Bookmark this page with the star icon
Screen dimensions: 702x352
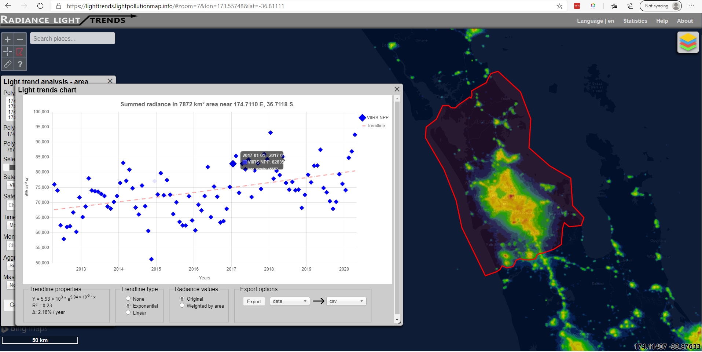click(559, 6)
